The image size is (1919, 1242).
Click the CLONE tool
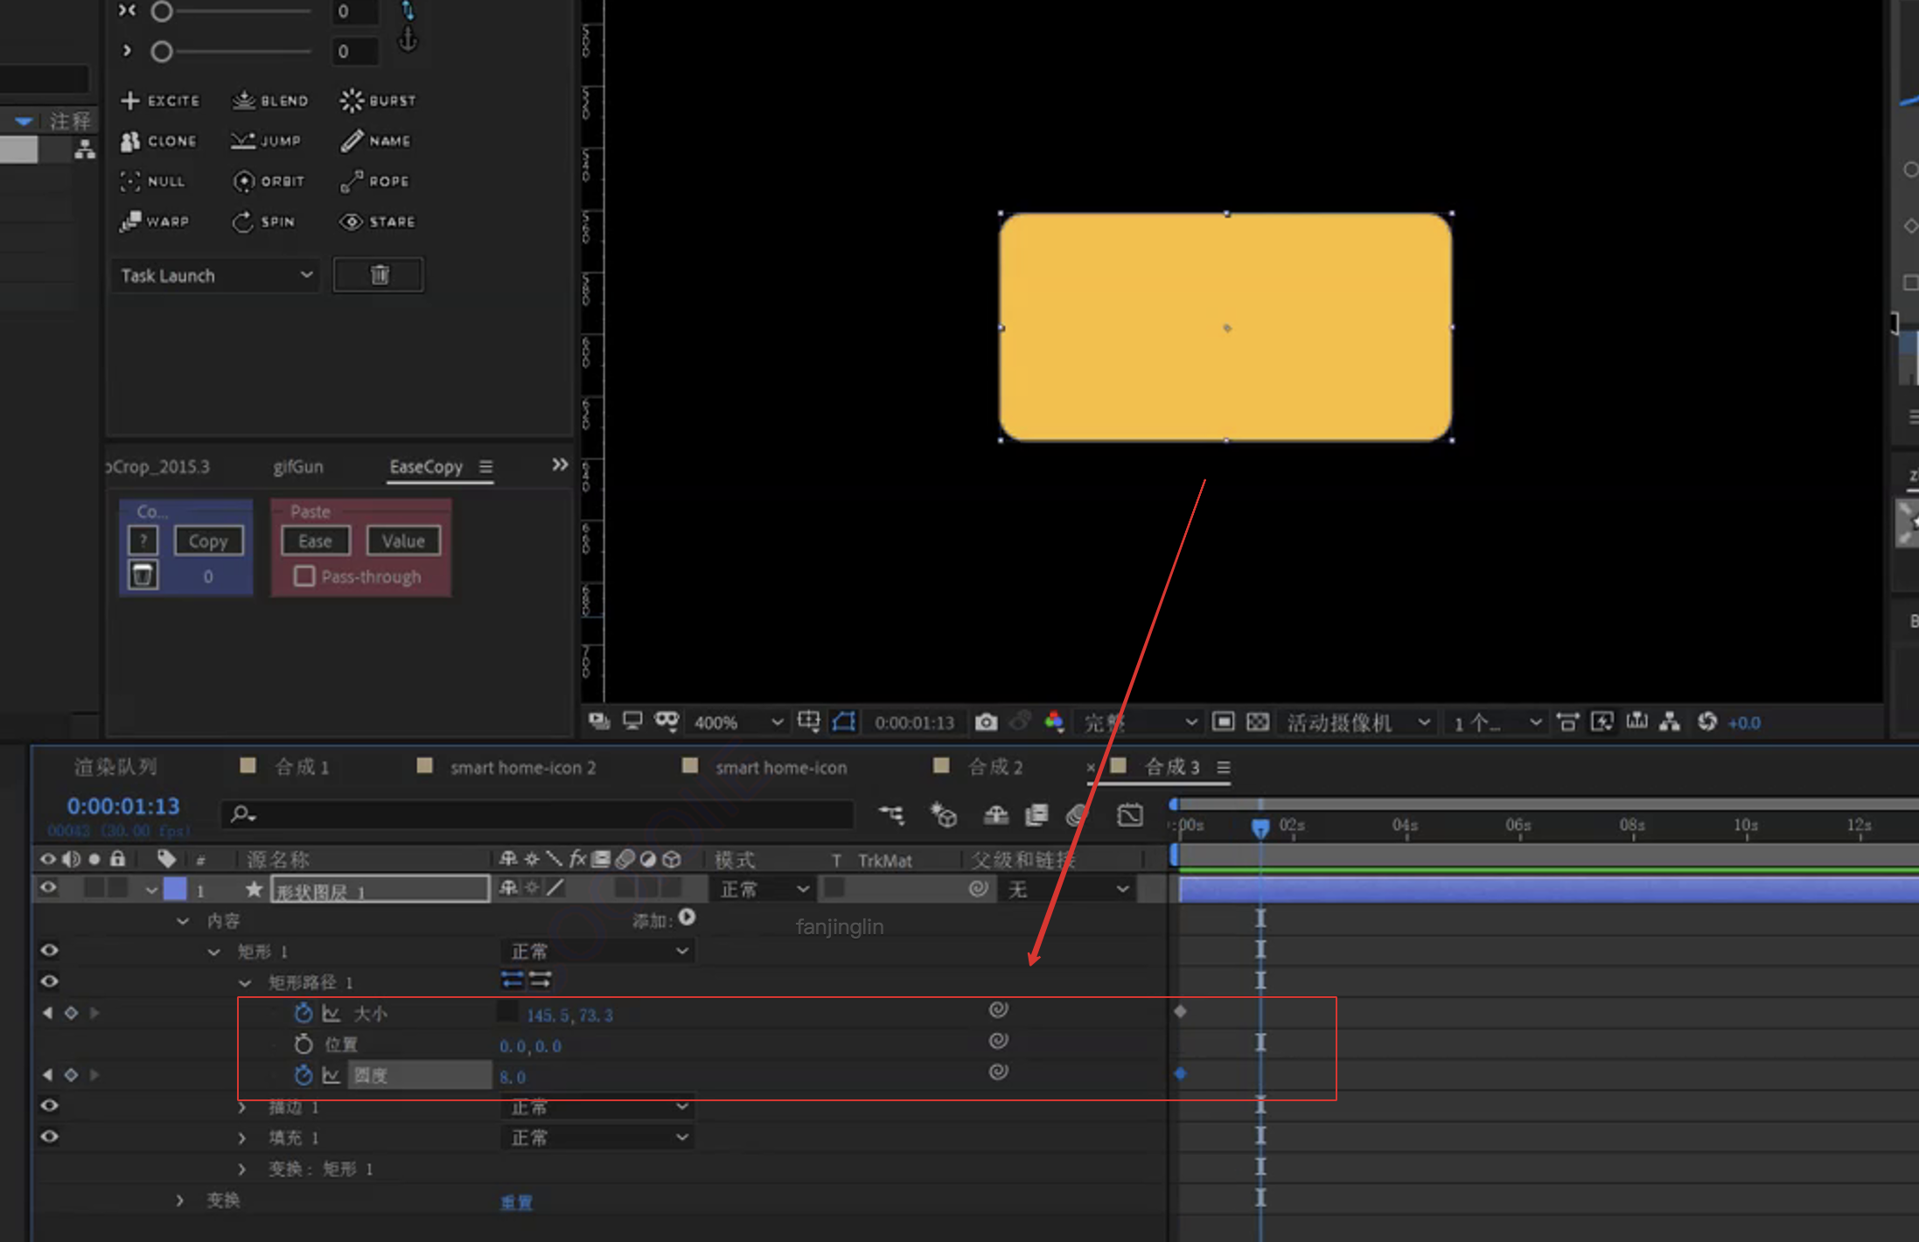[158, 141]
